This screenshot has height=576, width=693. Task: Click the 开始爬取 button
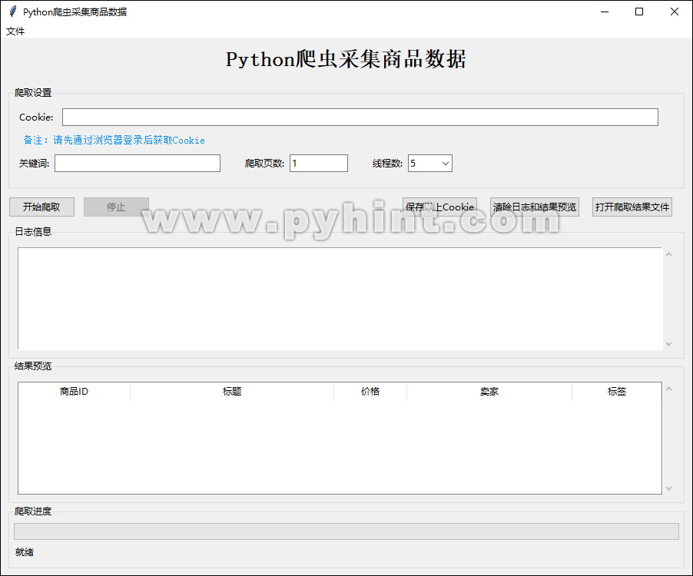(x=41, y=207)
